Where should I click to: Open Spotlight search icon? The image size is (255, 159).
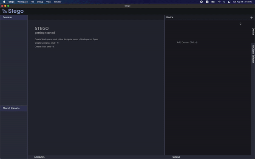click(x=224, y=2)
